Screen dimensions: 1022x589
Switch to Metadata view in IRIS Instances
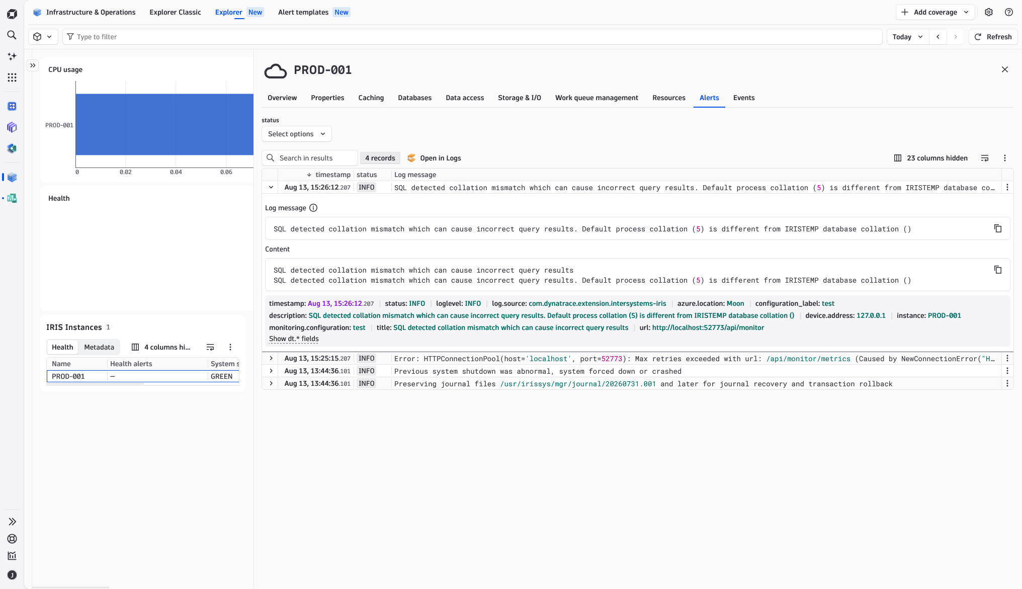click(99, 347)
